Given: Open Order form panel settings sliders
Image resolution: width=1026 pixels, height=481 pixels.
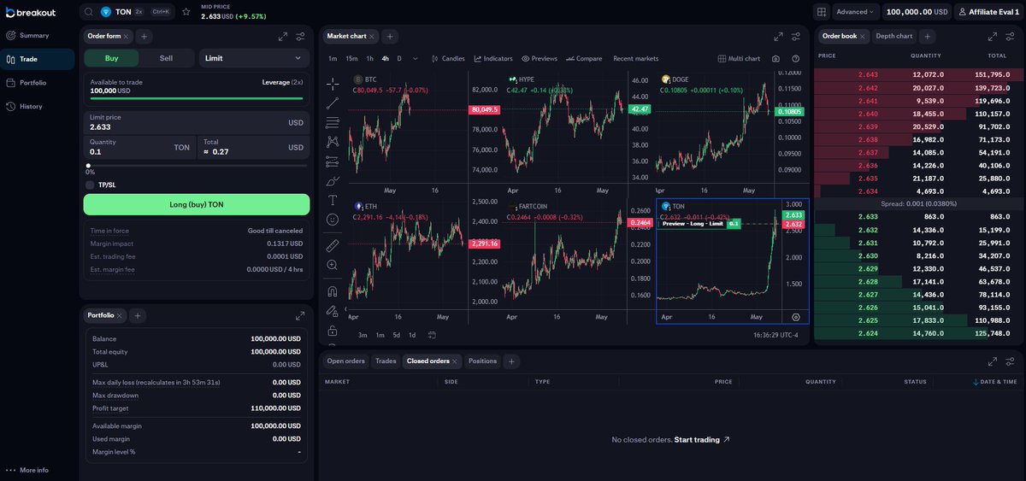Looking at the screenshot, I should pyautogui.click(x=300, y=37).
